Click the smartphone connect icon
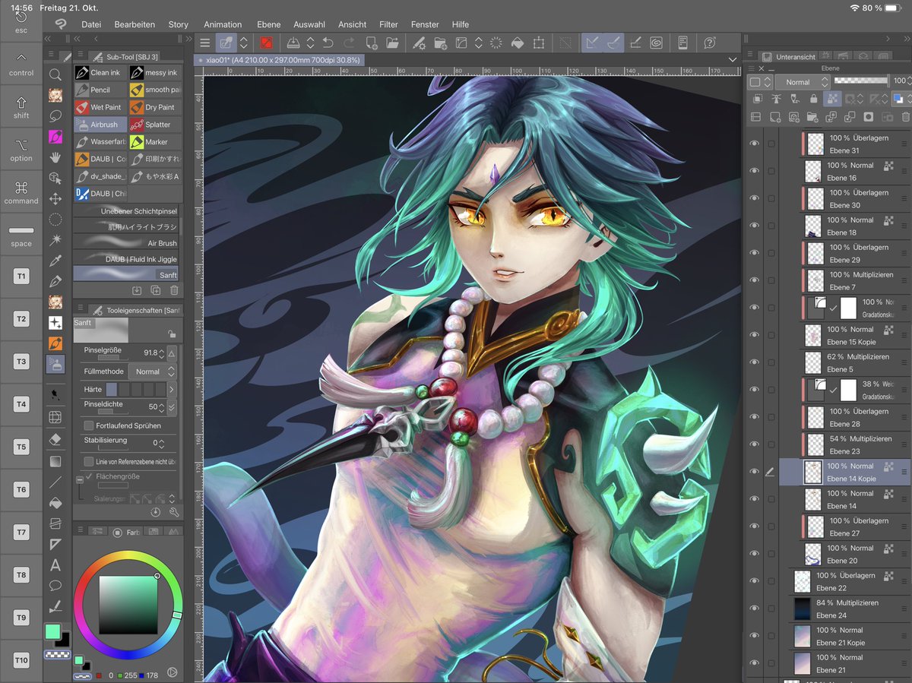 pyautogui.click(x=683, y=43)
